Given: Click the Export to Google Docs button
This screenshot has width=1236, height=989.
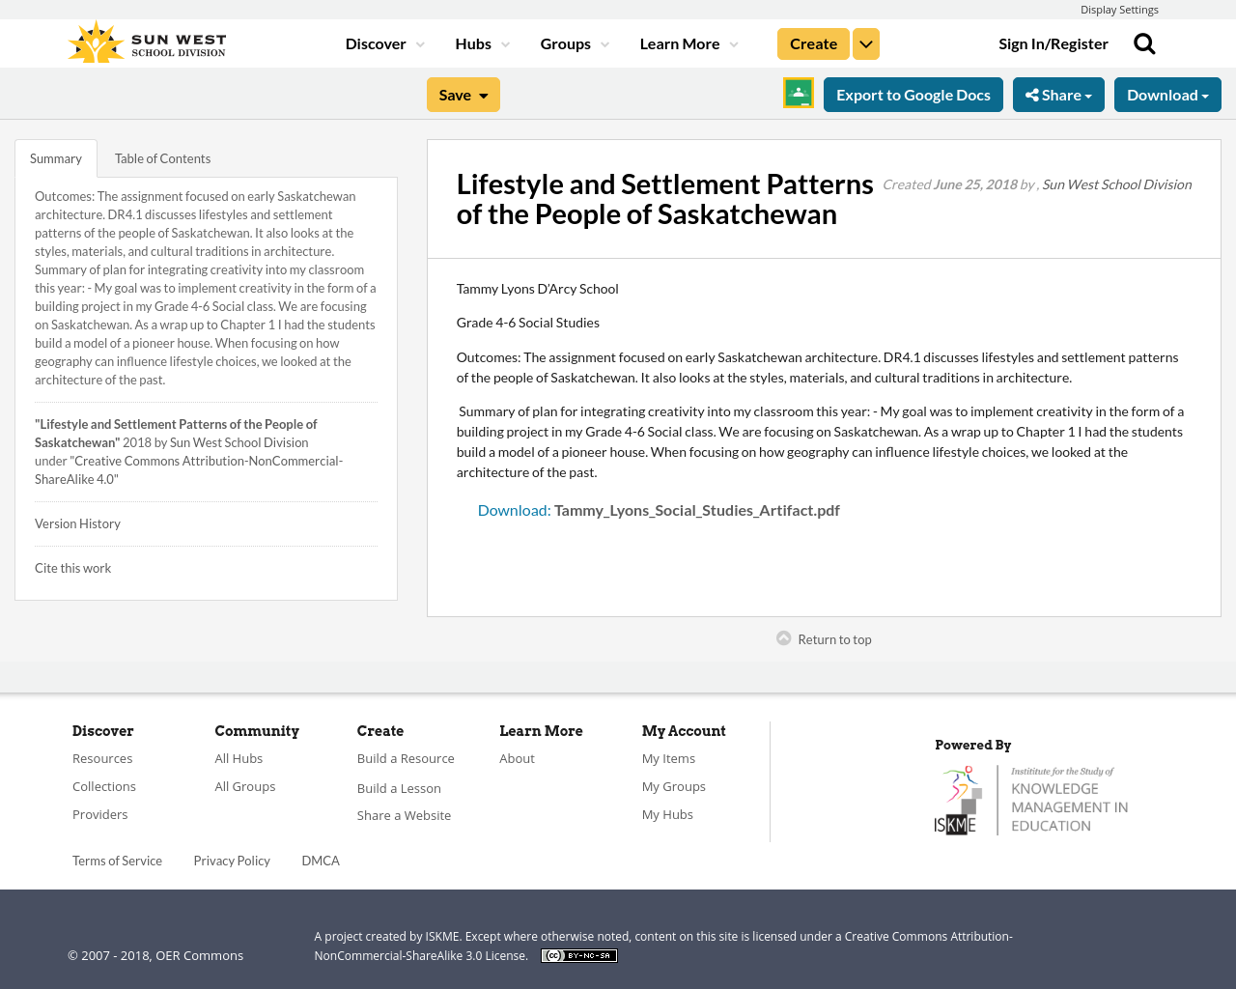Looking at the screenshot, I should (x=913, y=93).
